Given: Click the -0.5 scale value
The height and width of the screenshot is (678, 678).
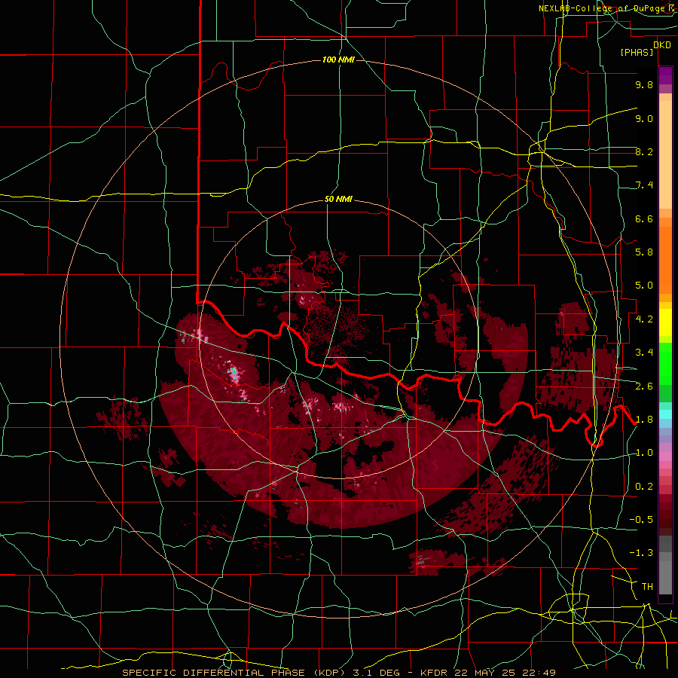Looking at the screenshot, I should (641, 520).
